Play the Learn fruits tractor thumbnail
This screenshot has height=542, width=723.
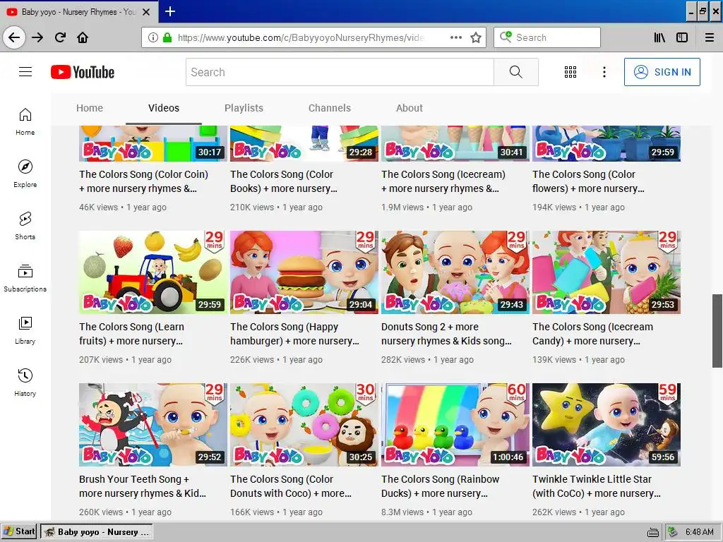(x=153, y=272)
